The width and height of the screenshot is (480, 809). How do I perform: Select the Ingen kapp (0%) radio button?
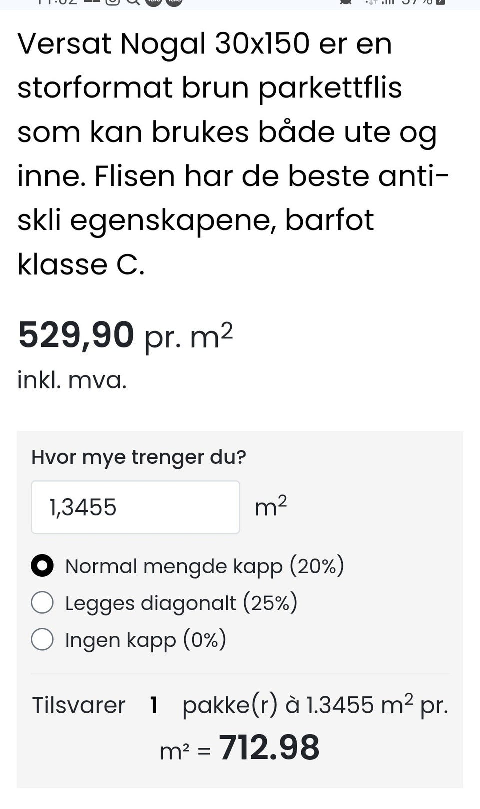(x=42, y=640)
